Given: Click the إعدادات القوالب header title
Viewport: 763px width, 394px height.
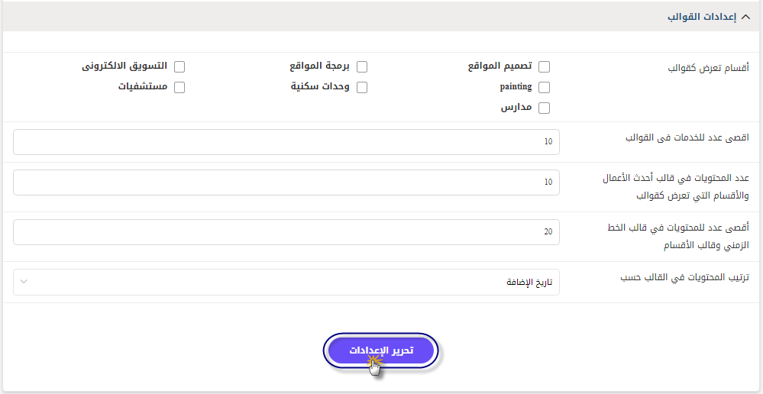Looking at the screenshot, I should 702,17.
